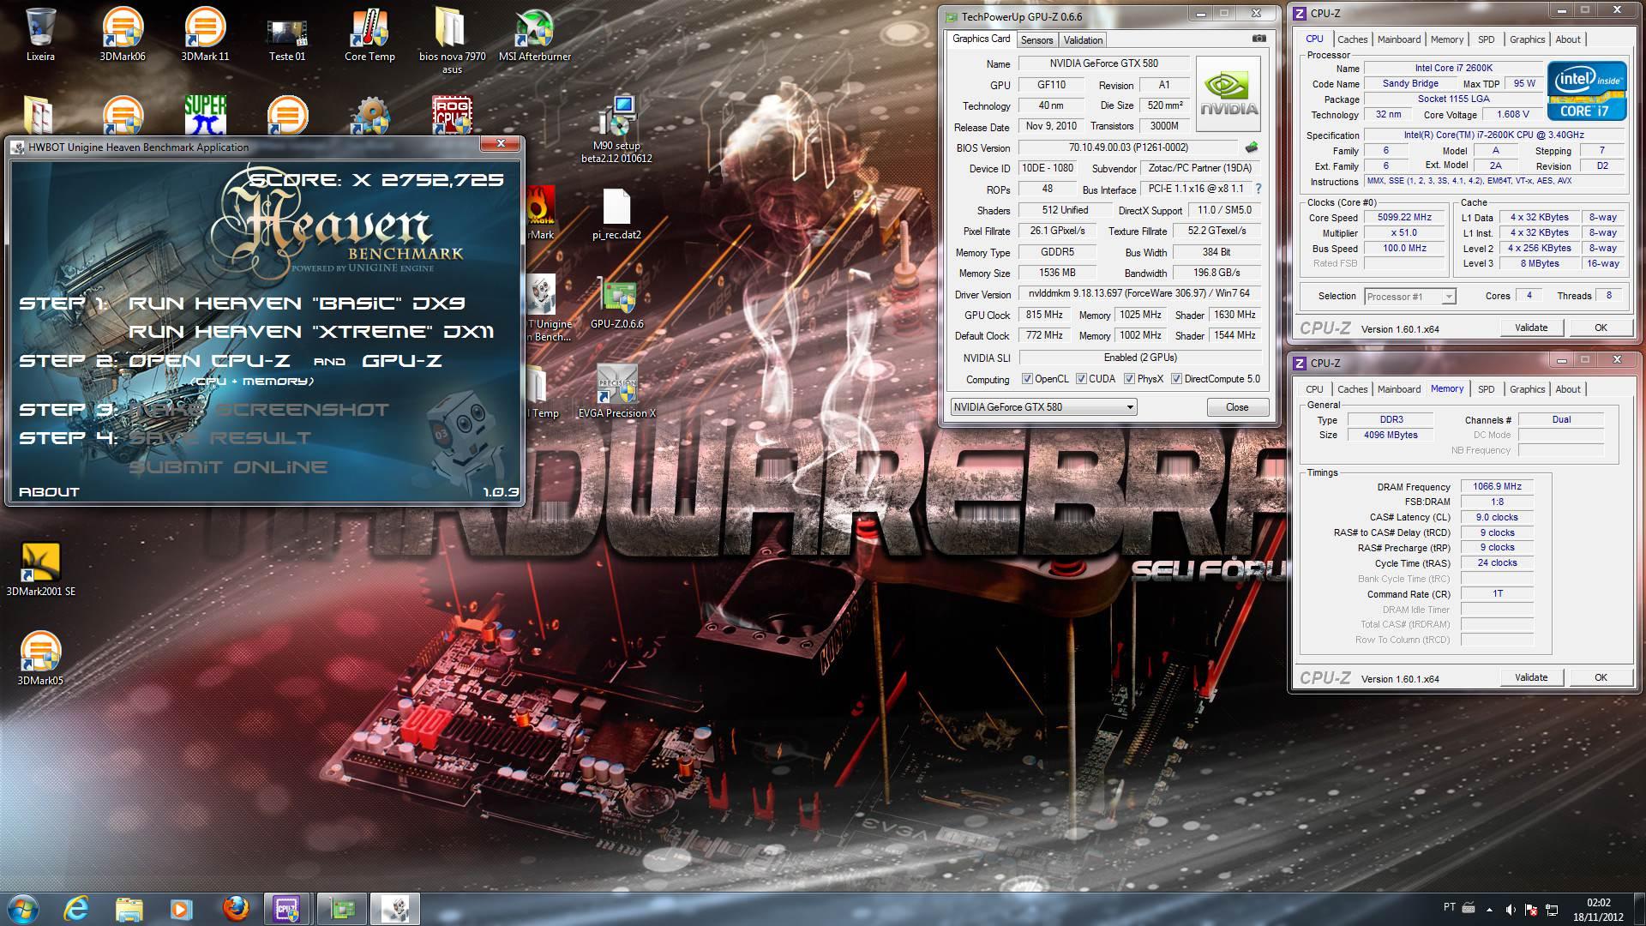
Task: Click the Core Speed value 5099.22 MHz
Action: click(x=1403, y=218)
